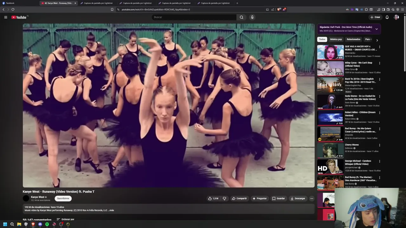The height and width of the screenshot is (228, 406).
Task: Open Brave Wallet icon
Action: point(388,9)
